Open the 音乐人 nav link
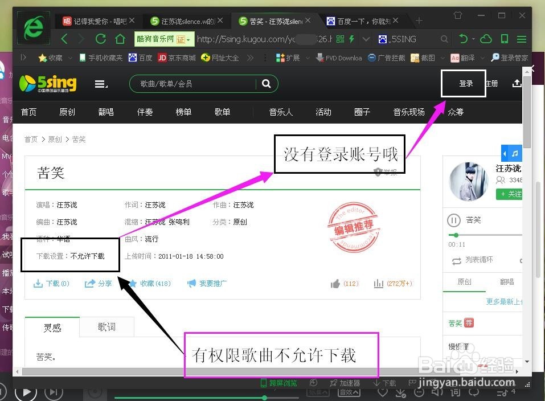The image size is (545, 401). (281, 112)
